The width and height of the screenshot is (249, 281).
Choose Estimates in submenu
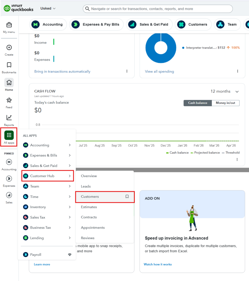click(x=105, y=207)
